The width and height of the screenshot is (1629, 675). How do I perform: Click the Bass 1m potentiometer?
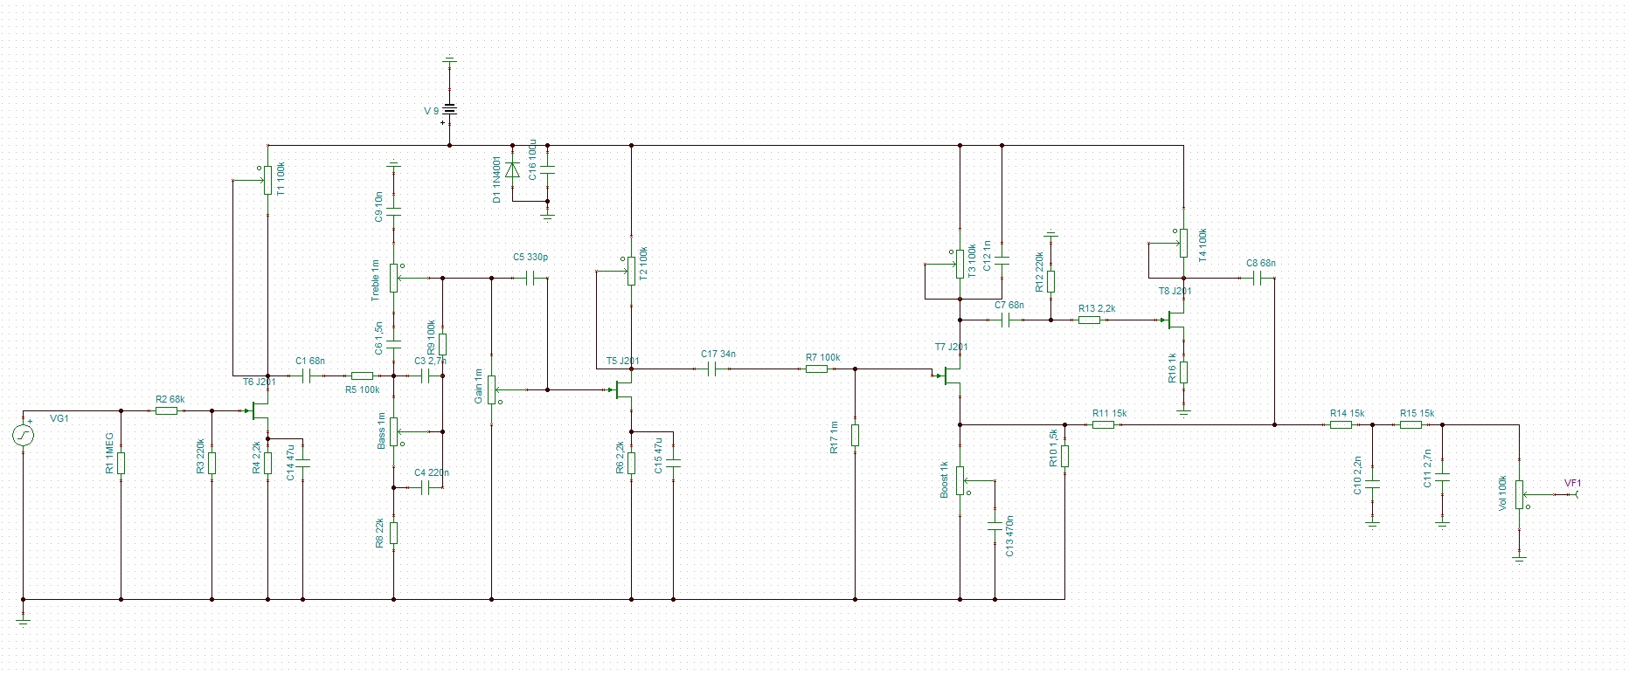pos(394,430)
